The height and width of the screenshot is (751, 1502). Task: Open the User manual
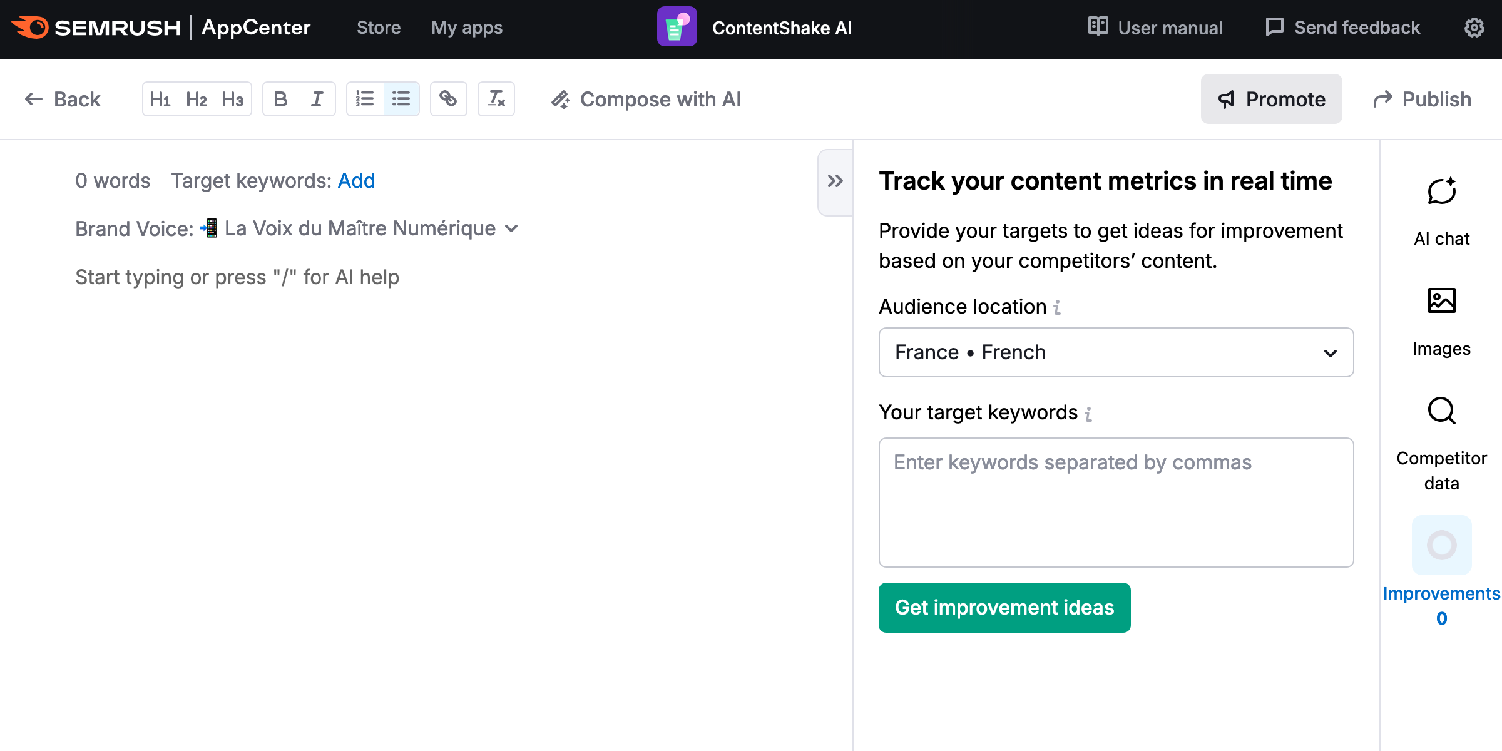(x=1155, y=28)
